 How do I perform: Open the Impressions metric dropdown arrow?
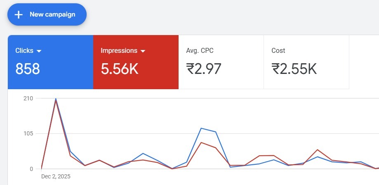143,51
